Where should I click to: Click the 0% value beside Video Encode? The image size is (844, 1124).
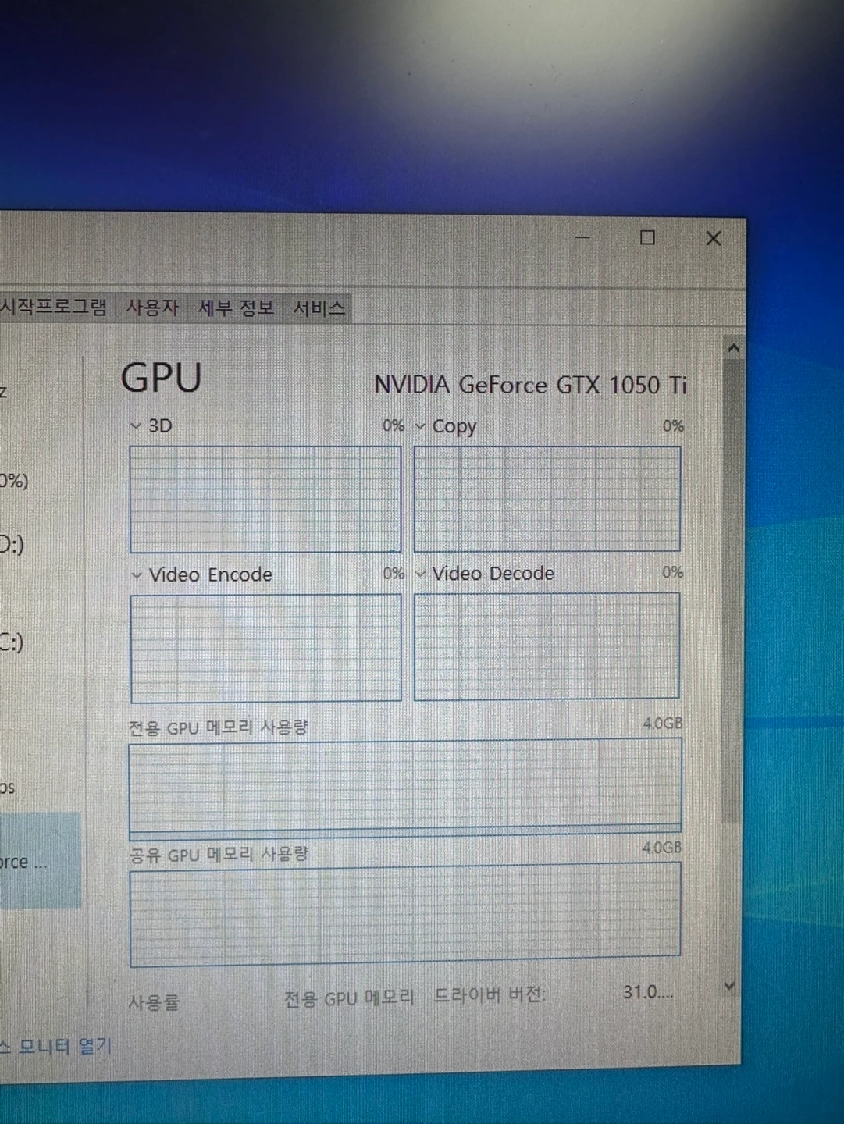tap(394, 574)
